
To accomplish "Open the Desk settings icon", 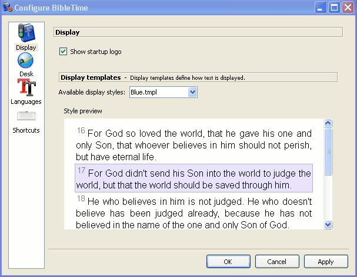I will (26, 60).
